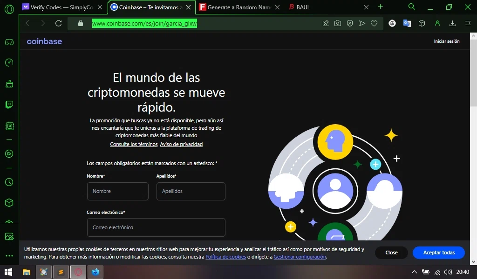Search tabs with magnifier icon
Image resolution: width=477 pixels, height=279 pixels.
coord(412,7)
